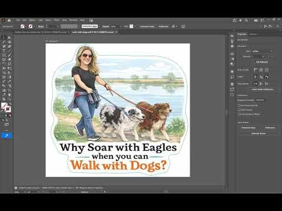This screenshot has width=282, height=211.
Task: Click Preferences under Quick Actions
Action: tap(270, 128)
